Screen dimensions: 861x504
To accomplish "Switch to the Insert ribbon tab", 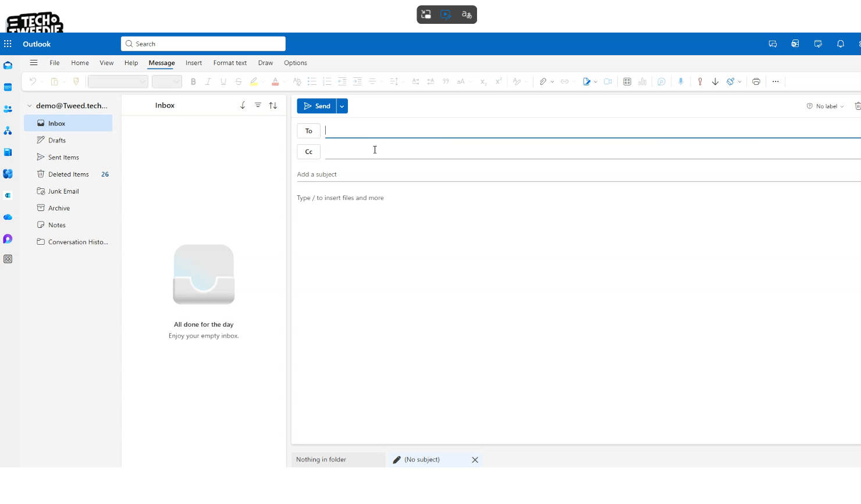I will point(194,63).
